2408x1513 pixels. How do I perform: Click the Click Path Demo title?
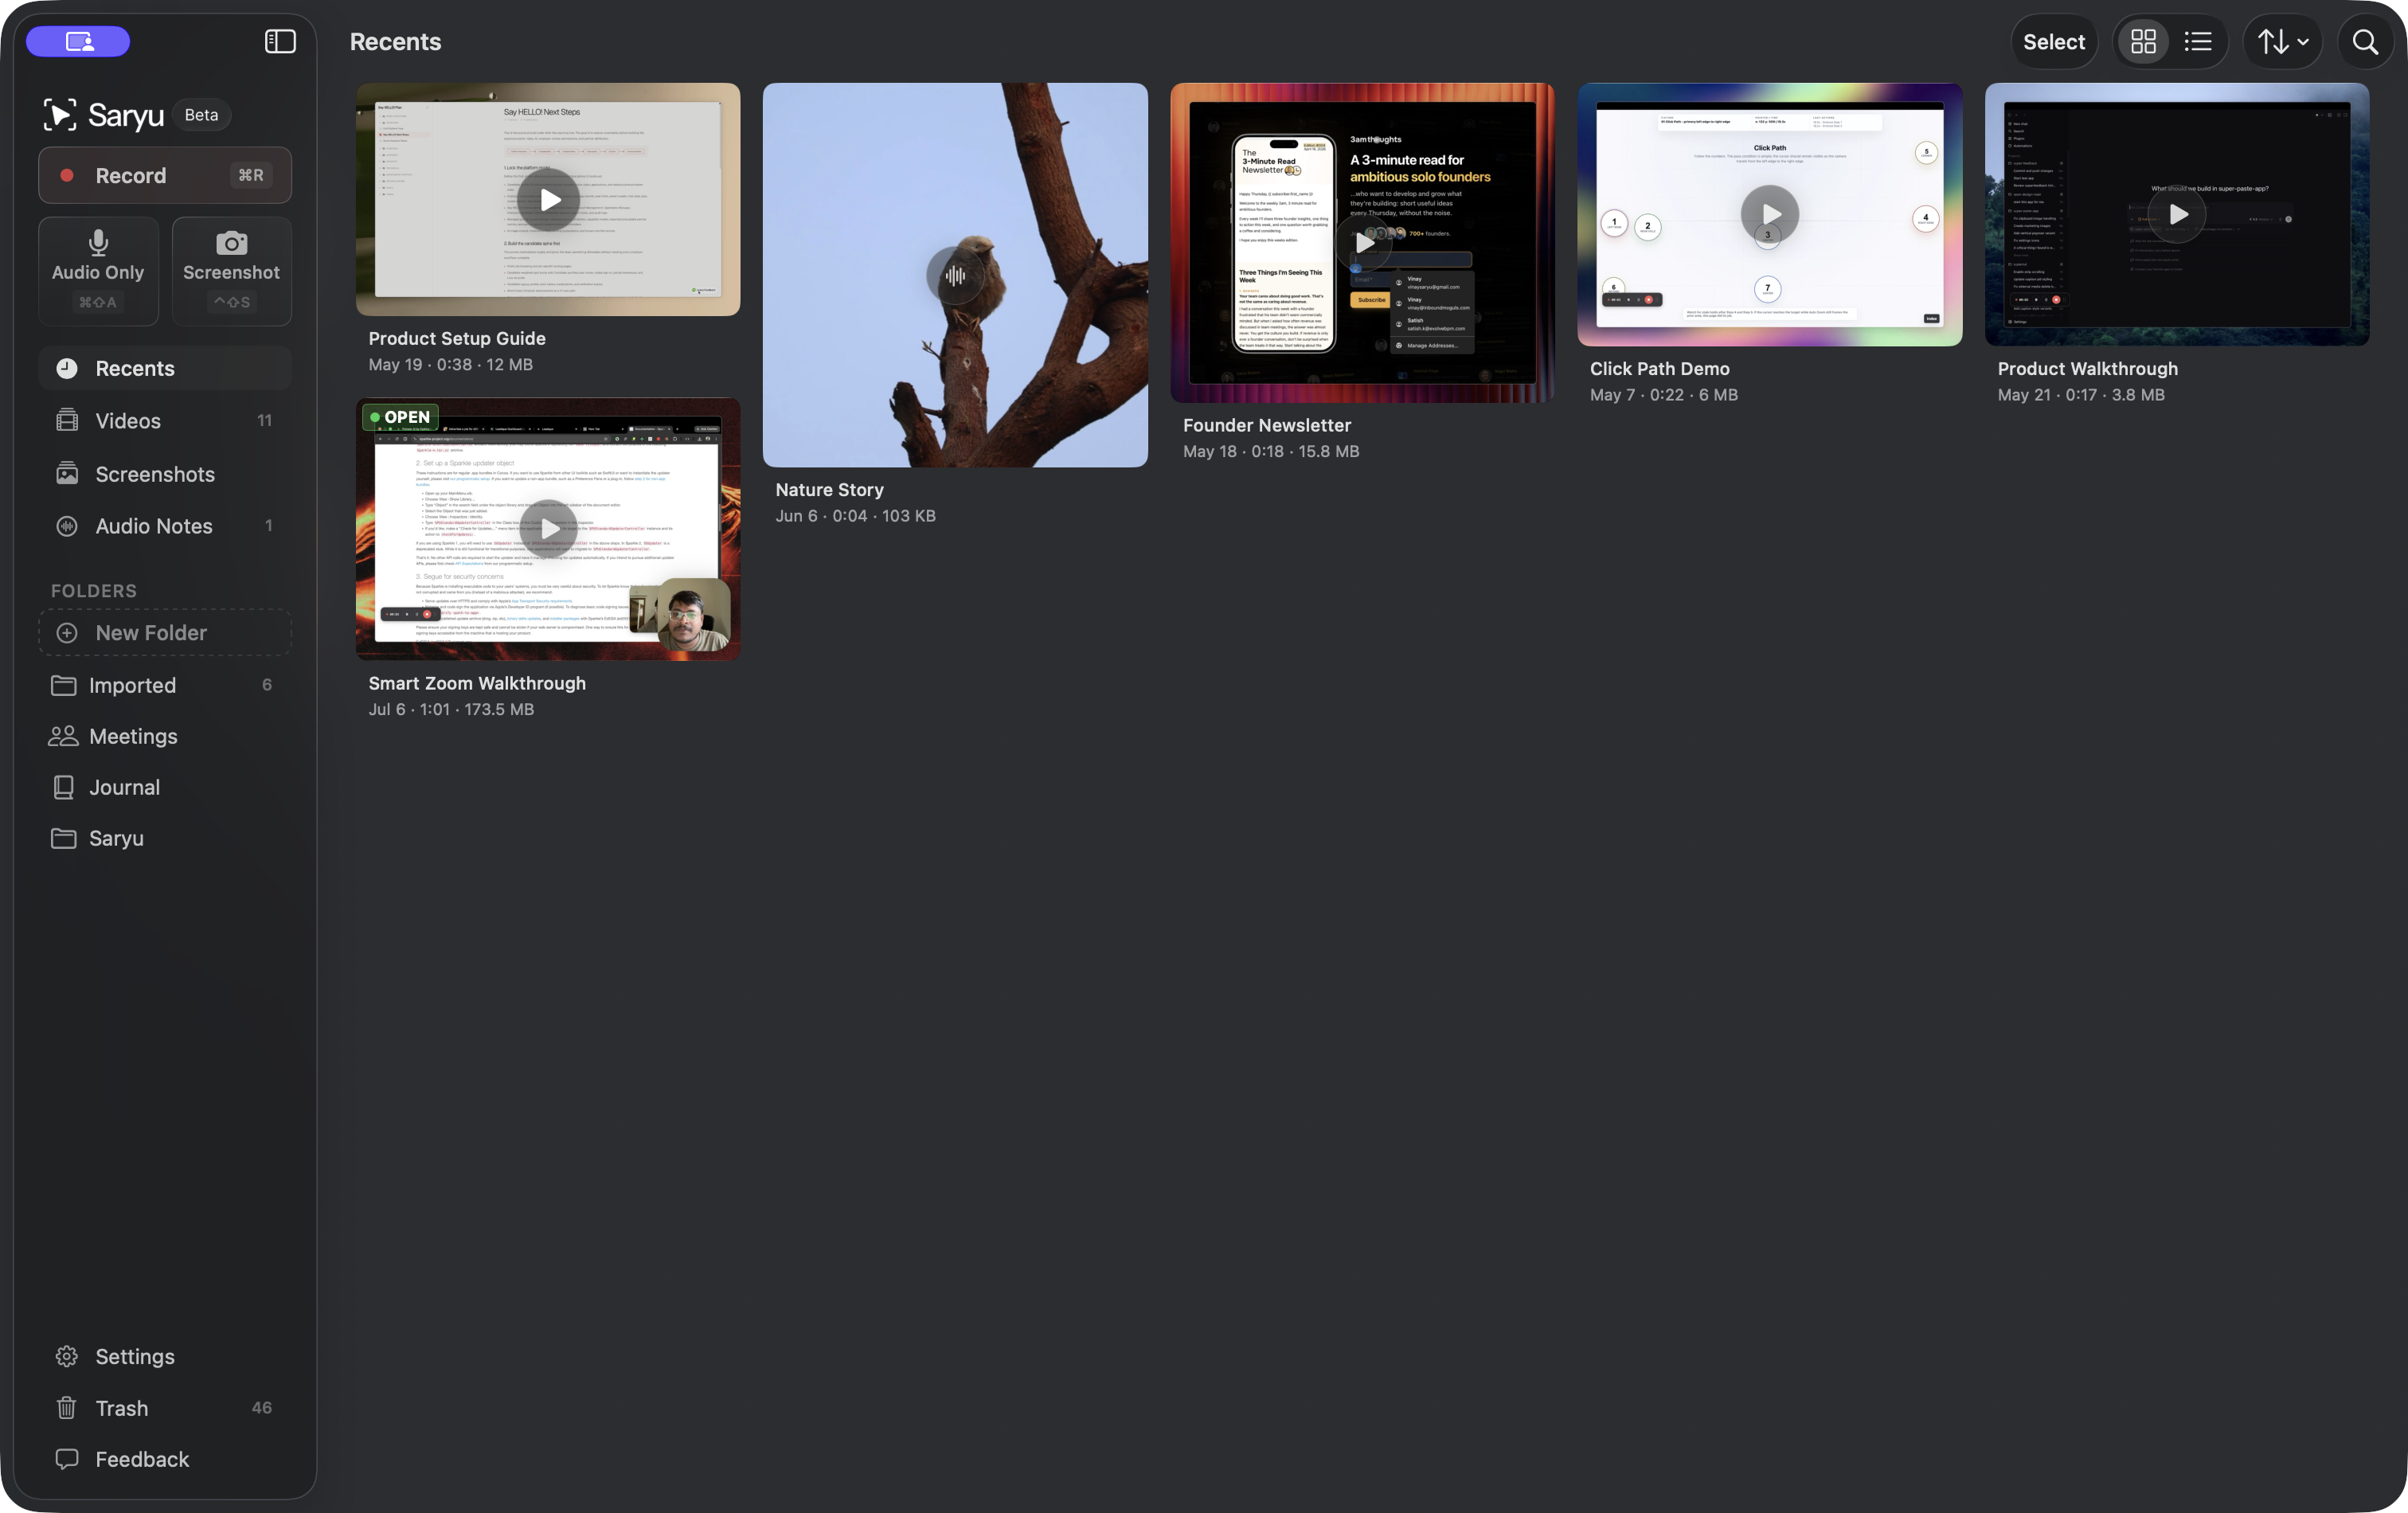point(1659,368)
